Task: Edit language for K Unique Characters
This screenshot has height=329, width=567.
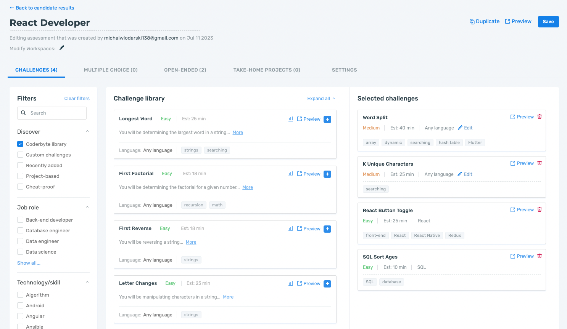Action: point(465,174)
